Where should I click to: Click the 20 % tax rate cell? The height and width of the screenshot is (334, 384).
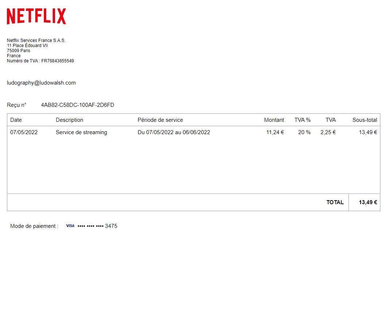pos(304,132)
